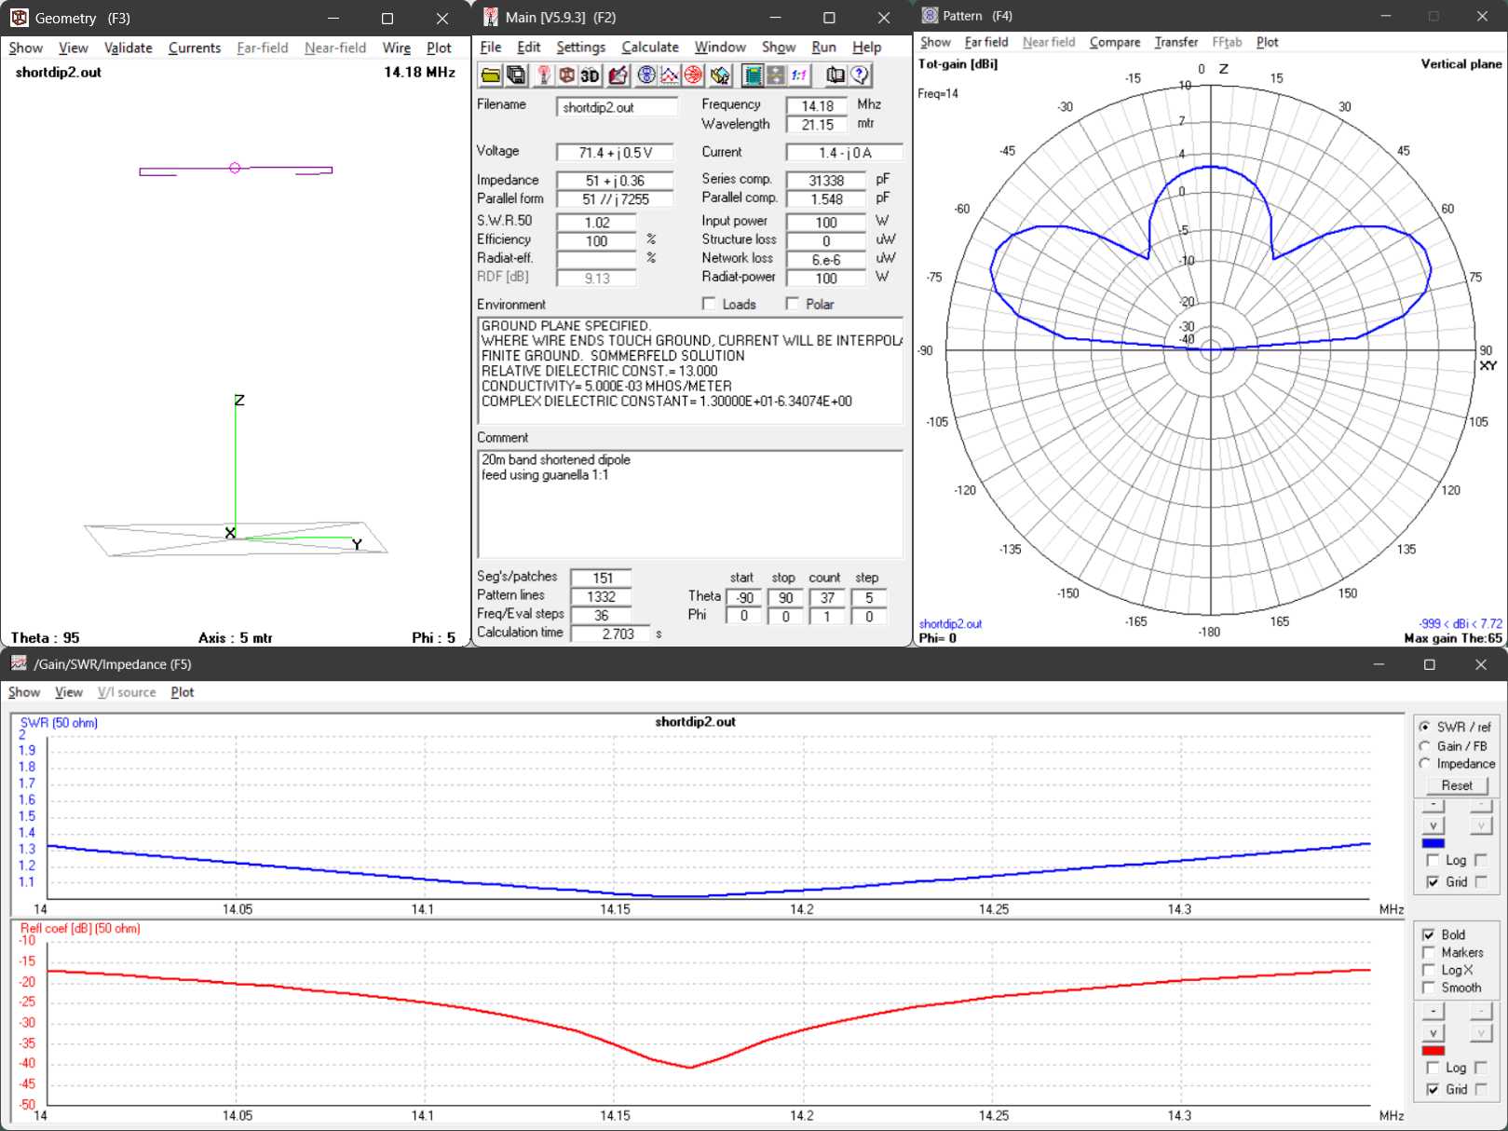The image size is (1508, 1131).
Task: Click Compare in the Pattern menu bar
Action: pos(1114,43)
